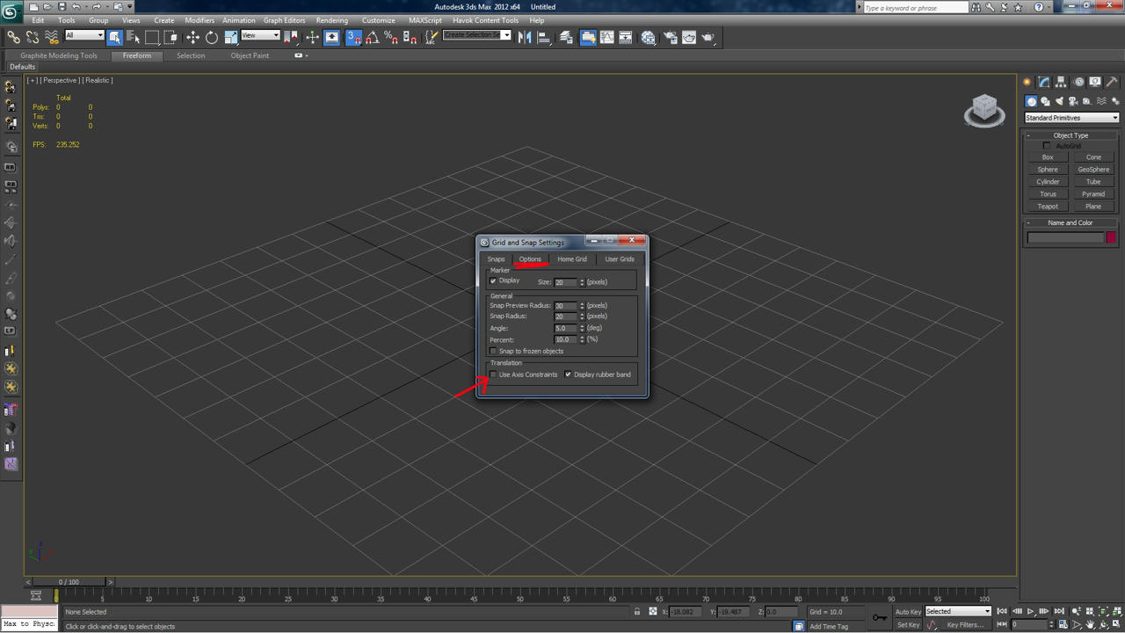Switch to the Snaps tab
Viewport: 1125px width, 633px height.
click(497, 259)
